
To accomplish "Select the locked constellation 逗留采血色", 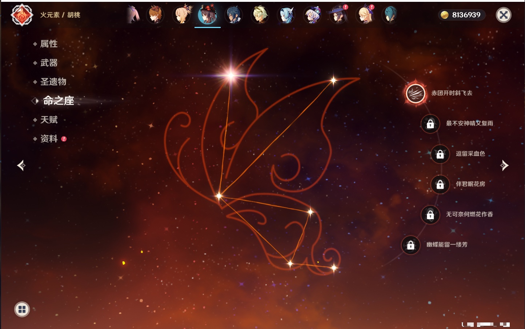I will pyautogui.click(x=440, y=154).
